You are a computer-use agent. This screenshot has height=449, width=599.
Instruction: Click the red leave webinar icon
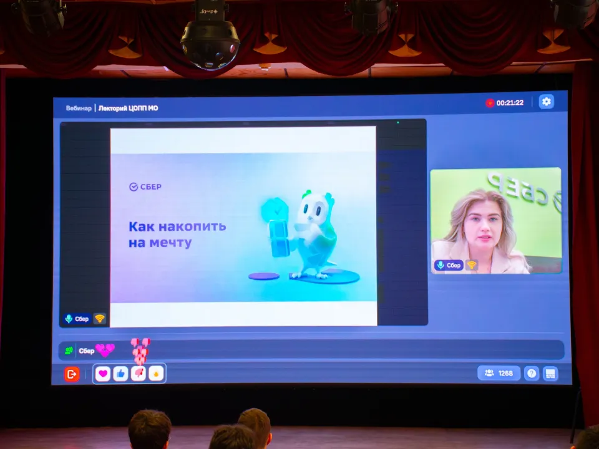pyautogui.click(x=72, y=374)
